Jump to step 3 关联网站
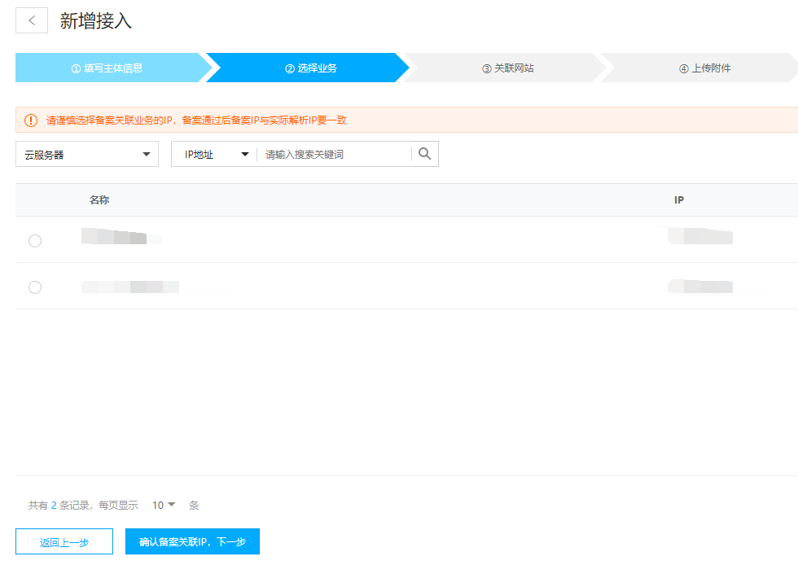Viewport: 798px width, 587px height. (508, 68)
